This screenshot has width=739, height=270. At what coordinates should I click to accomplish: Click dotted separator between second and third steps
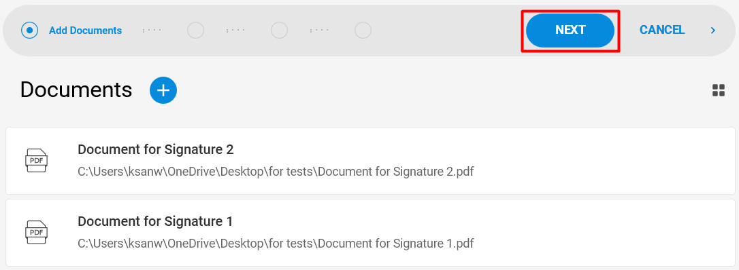point(236,31)
